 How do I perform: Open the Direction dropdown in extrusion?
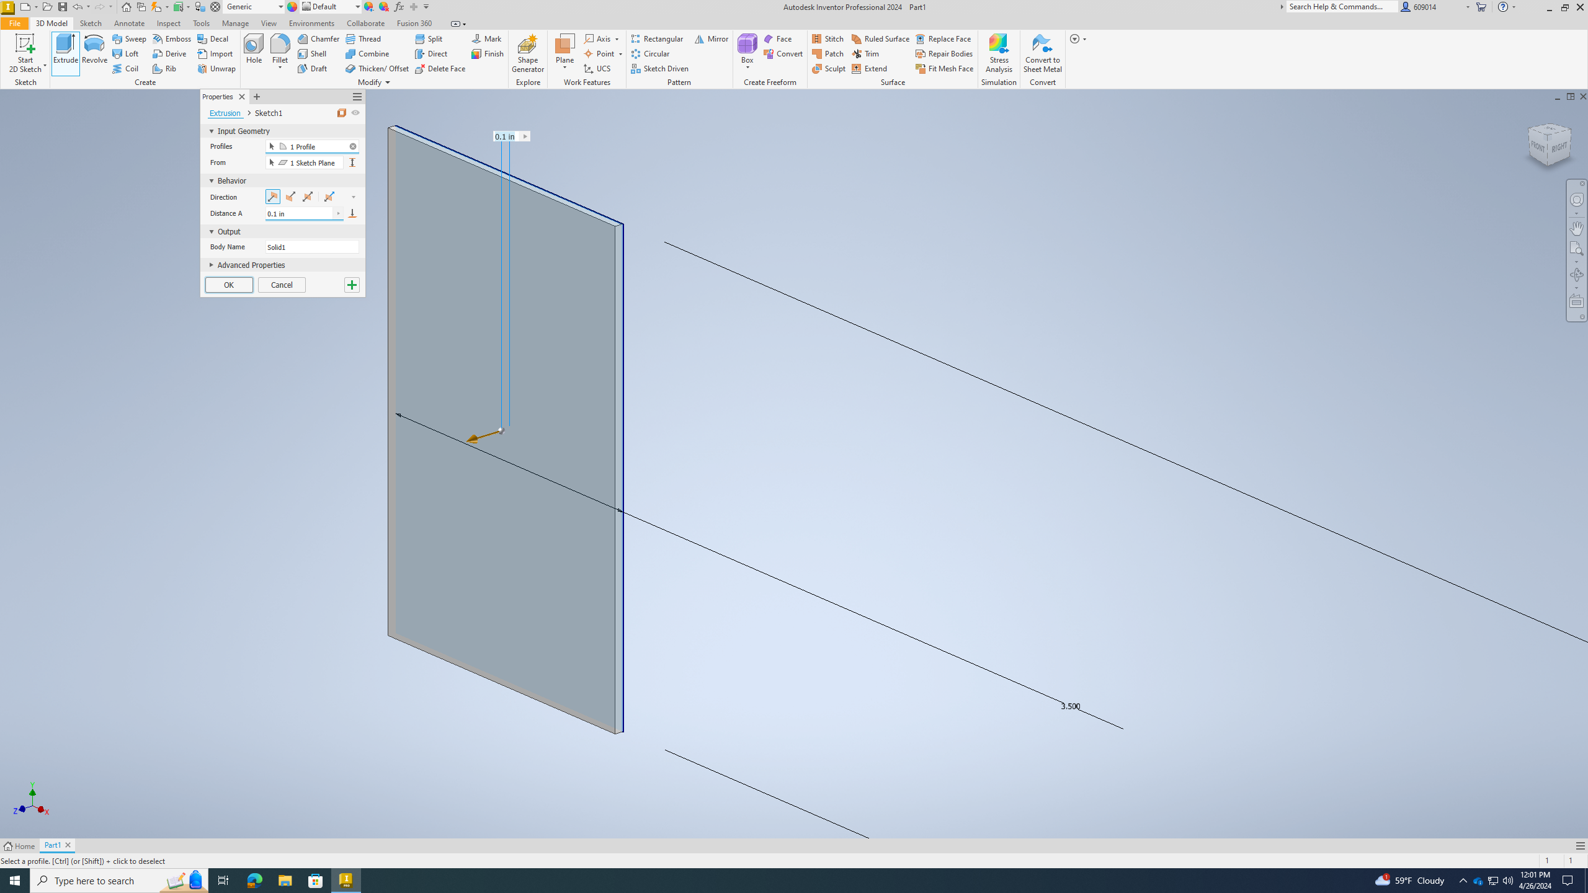click(x=354, y=196)
